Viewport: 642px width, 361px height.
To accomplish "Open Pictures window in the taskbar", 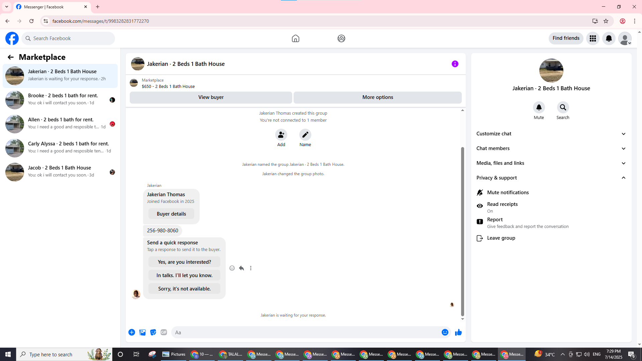I will point(174,354).
